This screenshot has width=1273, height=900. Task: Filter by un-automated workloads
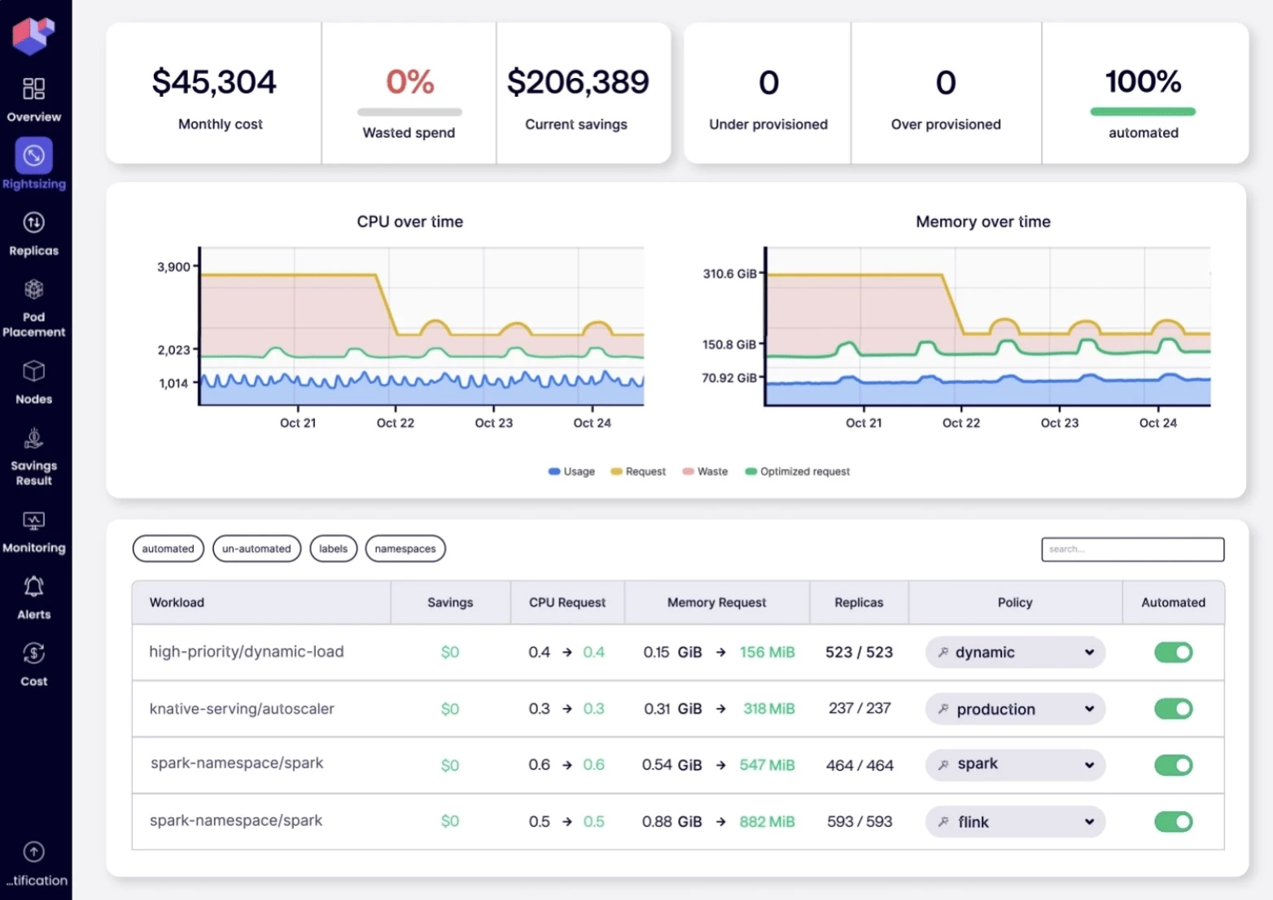(256, 548)
